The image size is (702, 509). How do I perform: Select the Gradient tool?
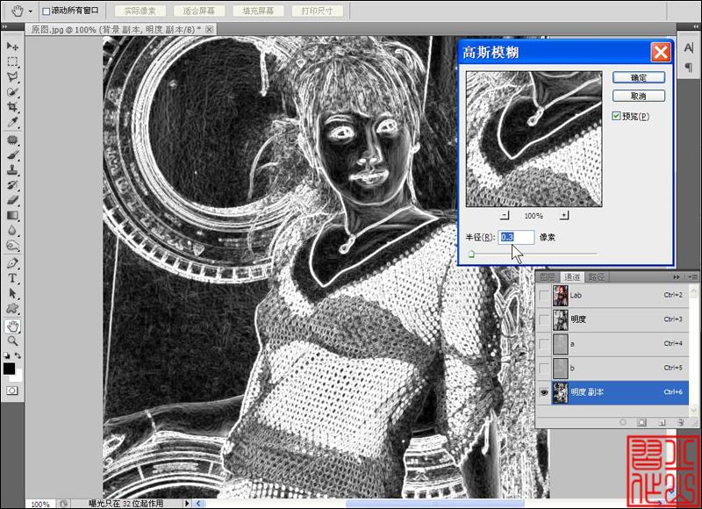point(12,216)
